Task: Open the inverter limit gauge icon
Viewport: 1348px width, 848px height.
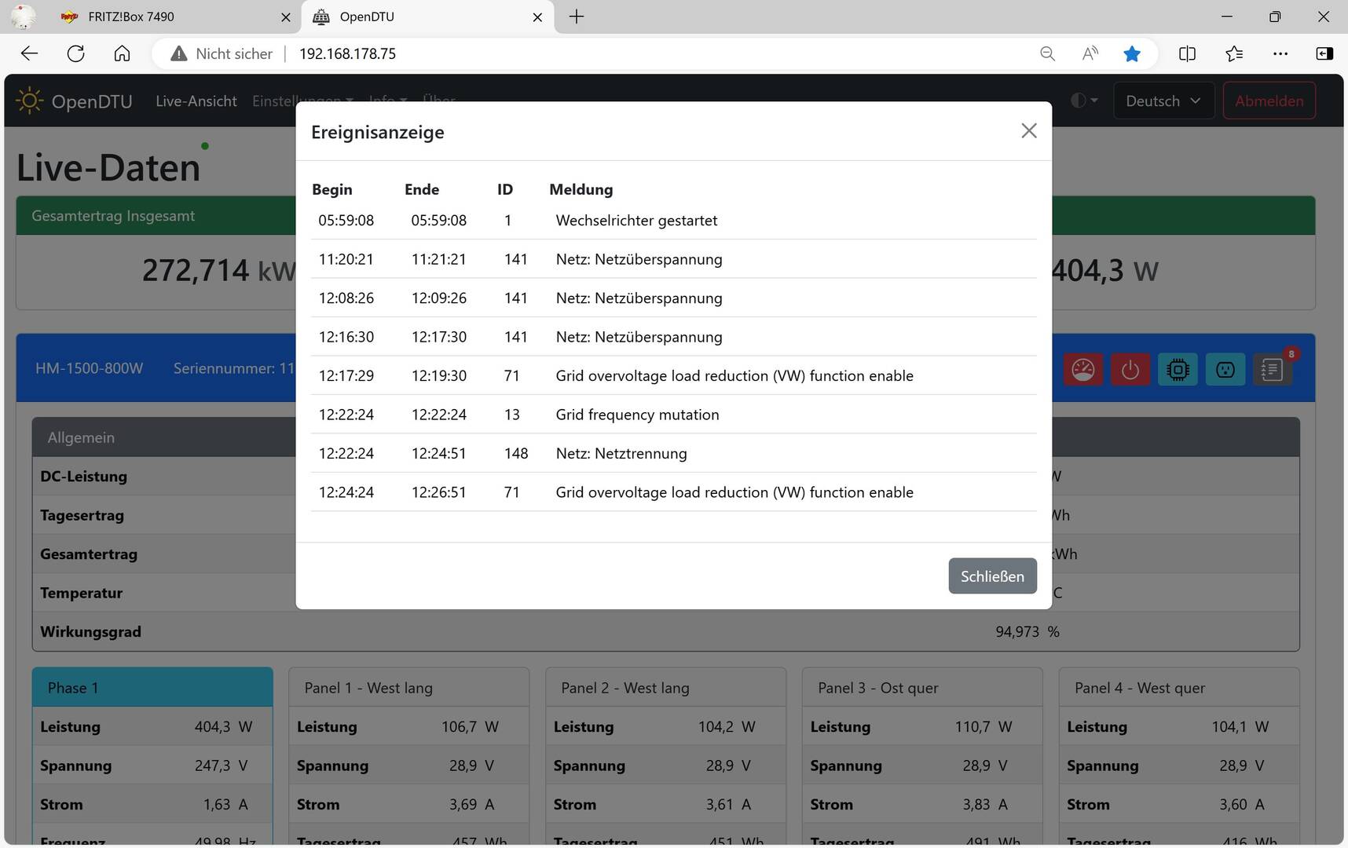Action: pos(1082,369)
